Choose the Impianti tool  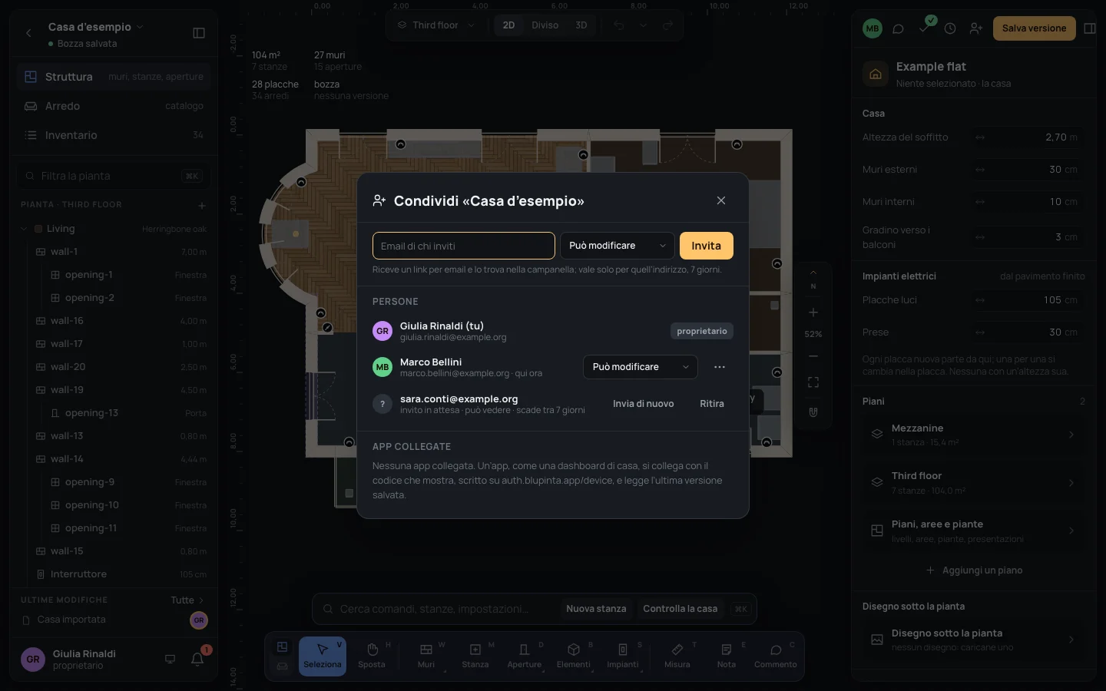click(x=623, y=656)
